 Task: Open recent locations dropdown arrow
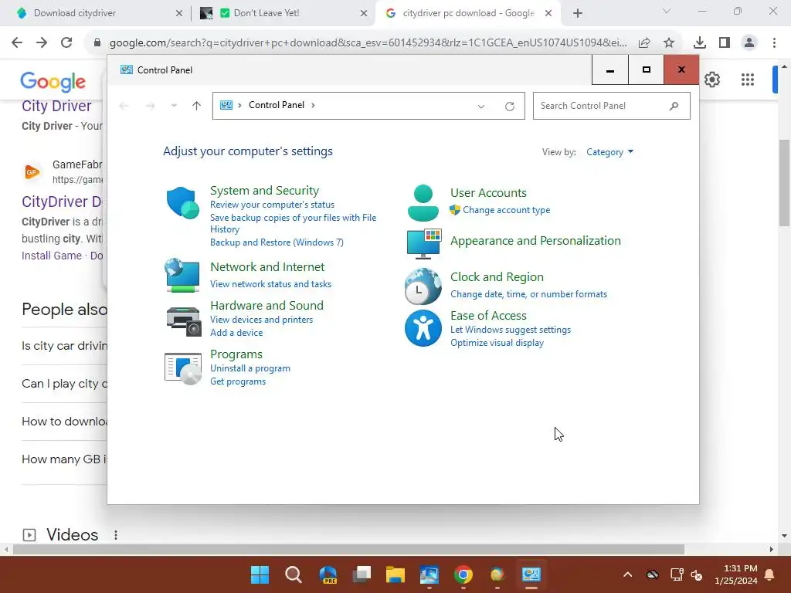pos(174,105)
